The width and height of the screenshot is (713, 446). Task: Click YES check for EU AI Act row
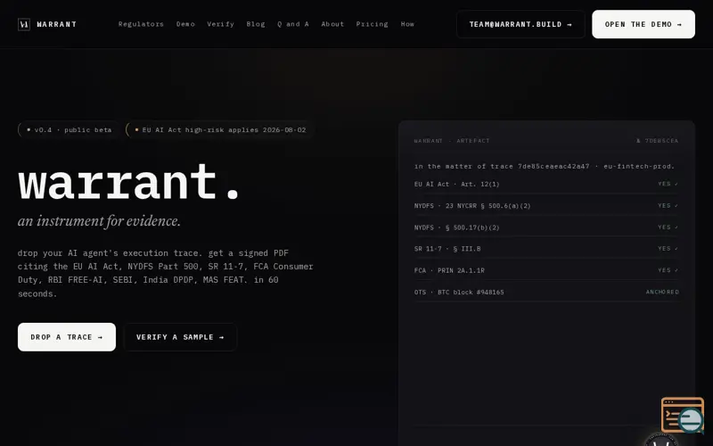coord(668,184)
